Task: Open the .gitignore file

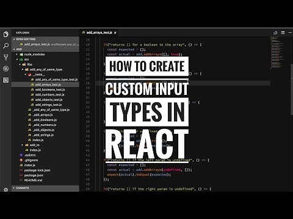Action: pyautogui.click(x=45, y=160)
